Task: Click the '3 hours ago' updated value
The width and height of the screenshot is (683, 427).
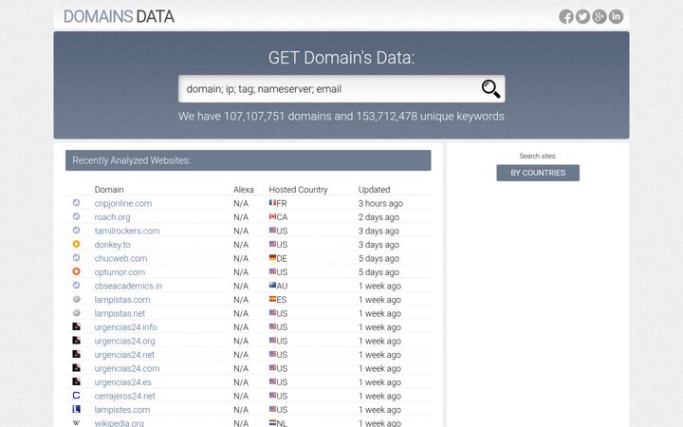Action: click(380, 203)
